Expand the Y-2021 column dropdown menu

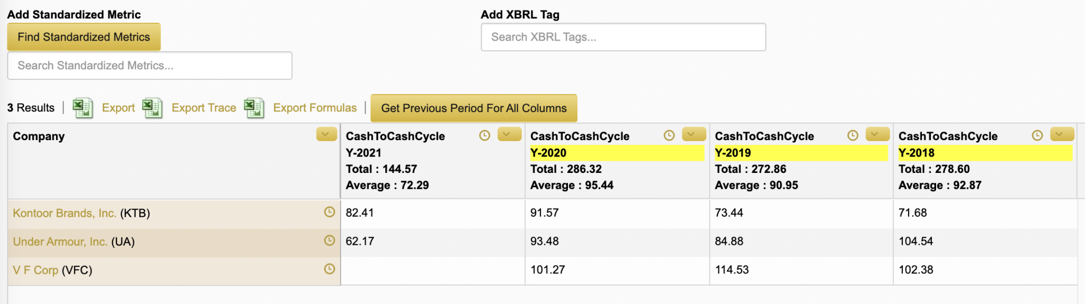(x=509, y=134)
